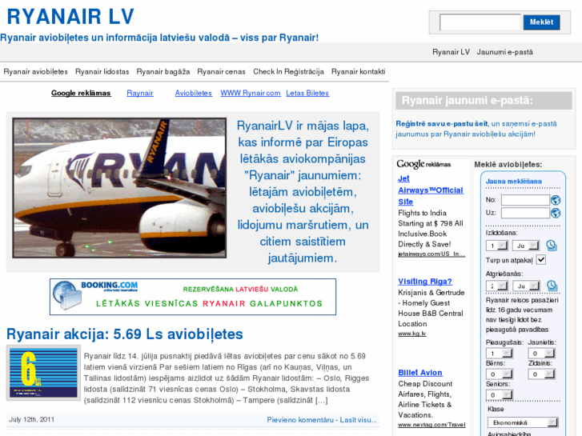
Task: Focus the Uz destination input field
Action: click(x=525, y=213)
